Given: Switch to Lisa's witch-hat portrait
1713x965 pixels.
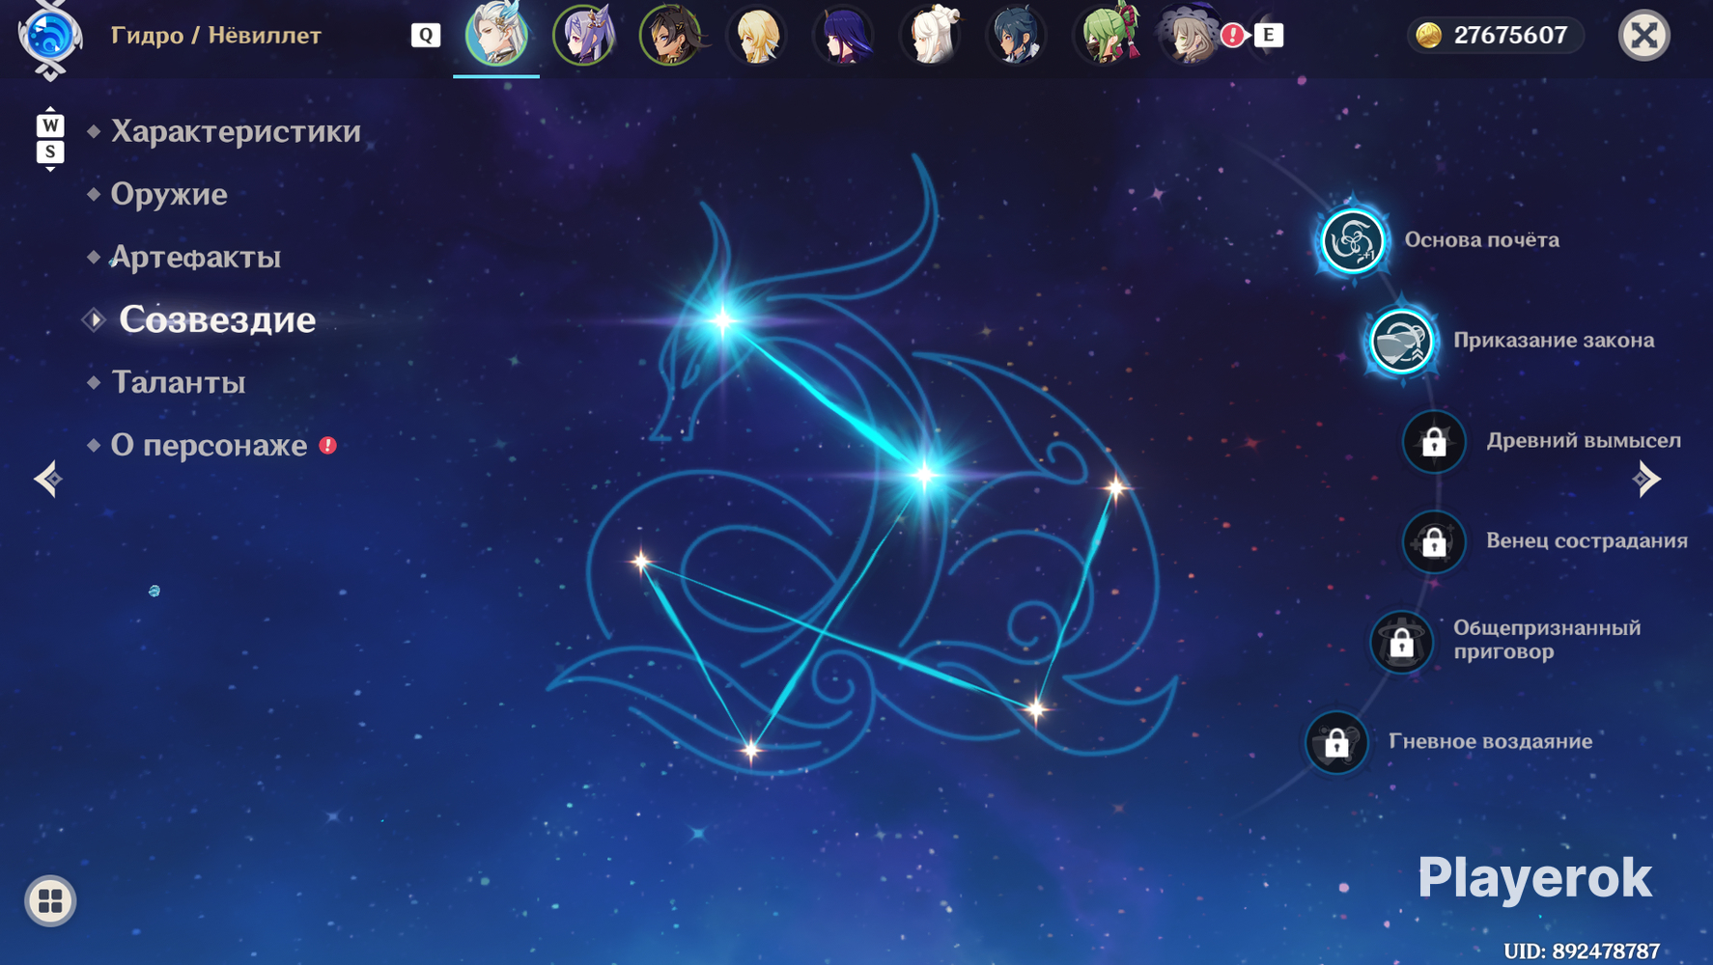Looking at the screenshot, I should point(1188,36).
